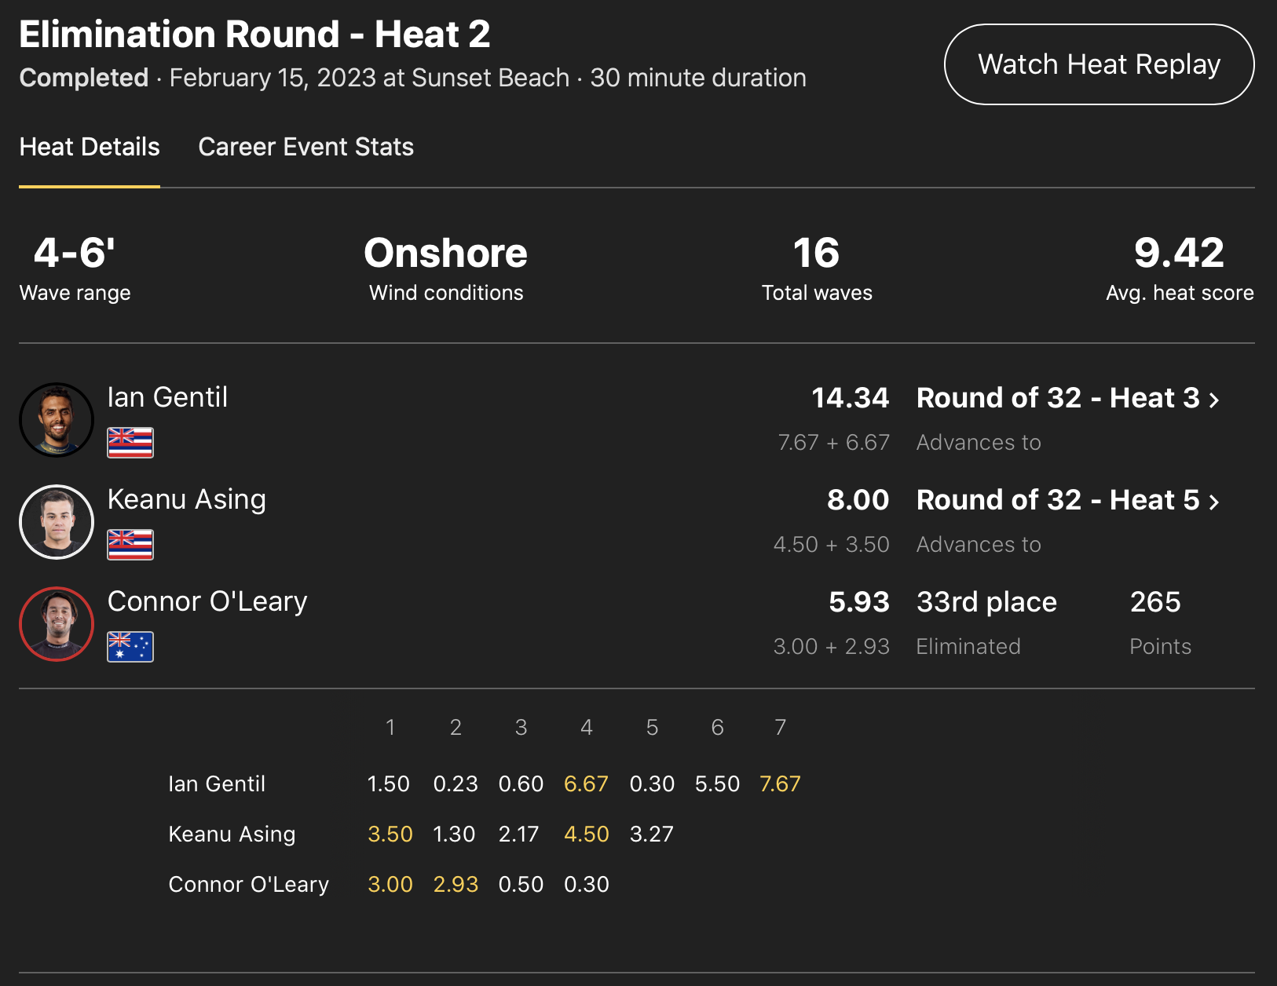Click Ian Gentil's 14.34 heat total
This screenshot has height=986, width=1277.
point(850,398)
